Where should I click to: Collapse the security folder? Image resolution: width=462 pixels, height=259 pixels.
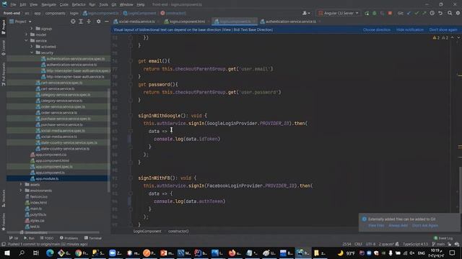32,53
